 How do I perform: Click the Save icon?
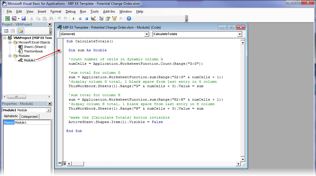(24, 18)
